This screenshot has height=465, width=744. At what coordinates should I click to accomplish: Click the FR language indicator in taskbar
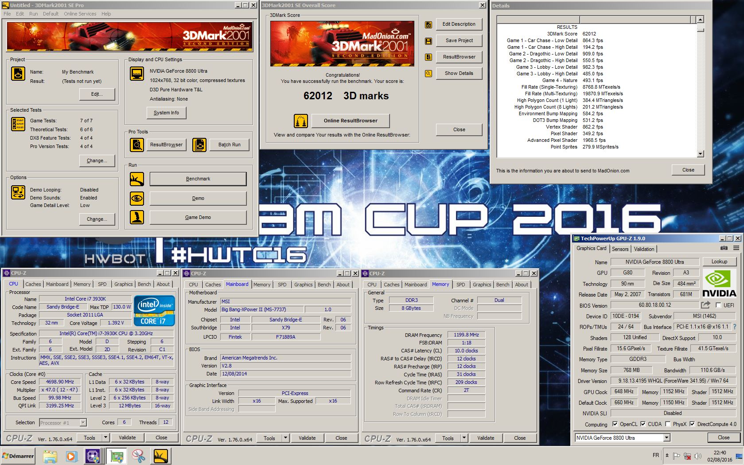(656, 455)
